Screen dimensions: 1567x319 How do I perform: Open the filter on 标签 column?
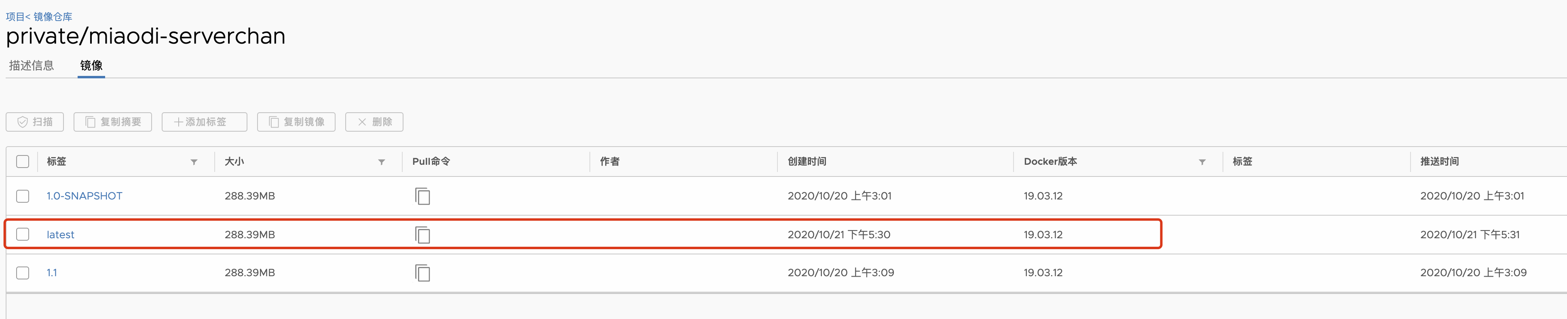point(194,162)
